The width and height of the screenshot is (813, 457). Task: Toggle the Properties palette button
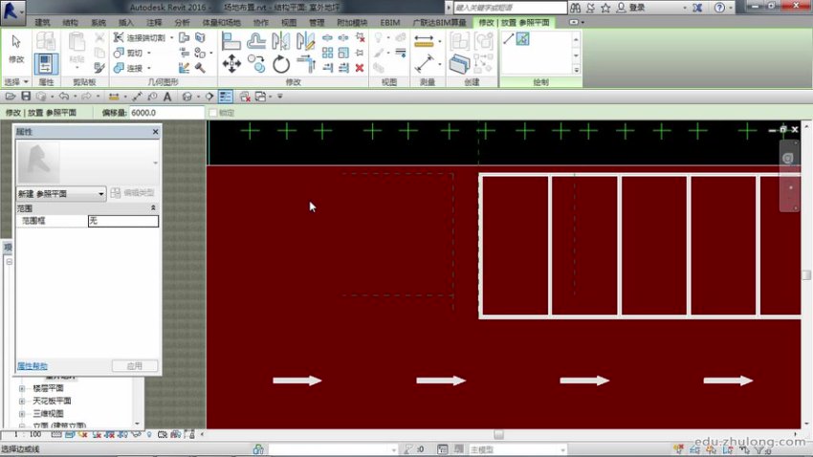[x=46, y=63]
